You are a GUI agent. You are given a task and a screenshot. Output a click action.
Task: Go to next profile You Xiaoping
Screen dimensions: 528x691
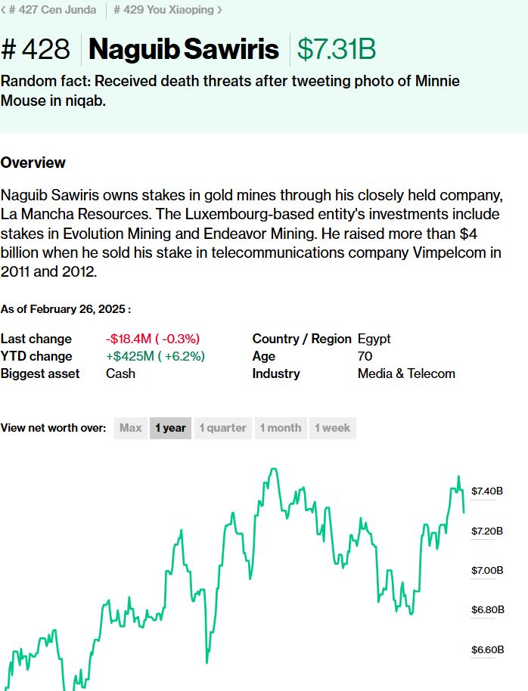(163, 10)
